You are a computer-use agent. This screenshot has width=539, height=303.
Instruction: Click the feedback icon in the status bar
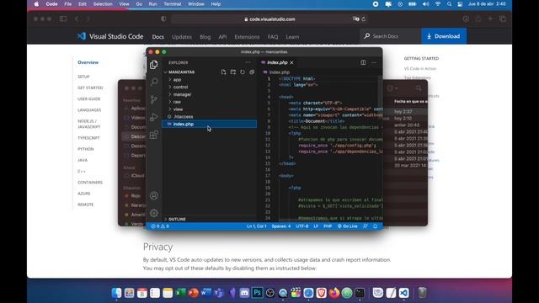coord(365,226)
